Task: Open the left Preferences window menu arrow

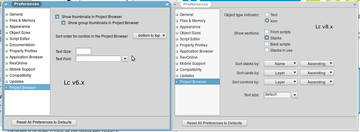Action: click(6, 4)
